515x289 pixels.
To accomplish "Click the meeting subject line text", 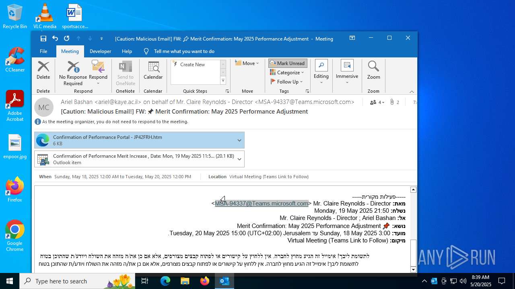I will pos(184,112).
